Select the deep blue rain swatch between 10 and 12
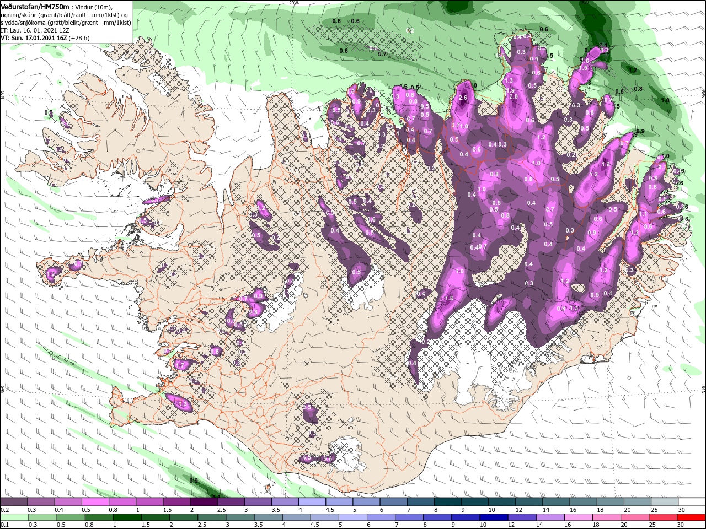The height and width of the screenshot is (529, 706). (x=494, y=517)
